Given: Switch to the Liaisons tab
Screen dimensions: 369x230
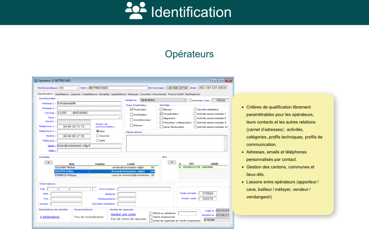Looking at the screenshot, I should click(x=75, y=94).
